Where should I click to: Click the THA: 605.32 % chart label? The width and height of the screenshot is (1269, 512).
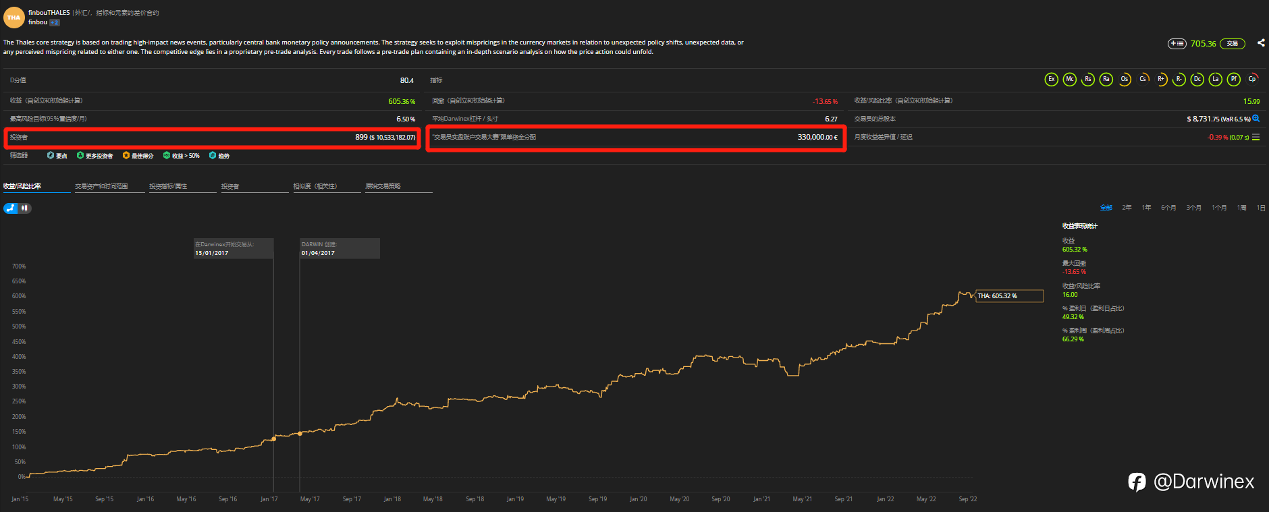click(x=1010, y=296)
